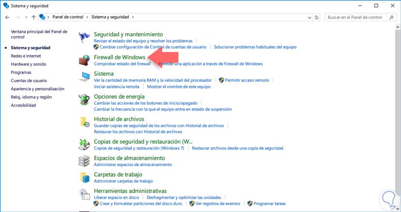Select Cuentas de usuario in the sidebar
Viewport: 401px width, 212px height.
pyautogui.click(x=29, y=80)
